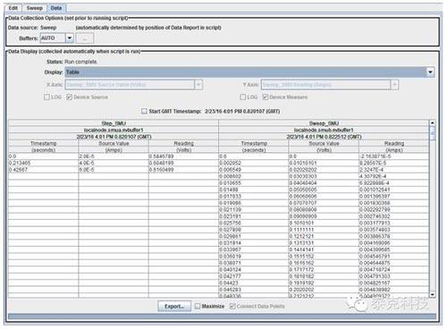Enable the Maximize checkbox
447x329 pixels.
tap(198, 307)
